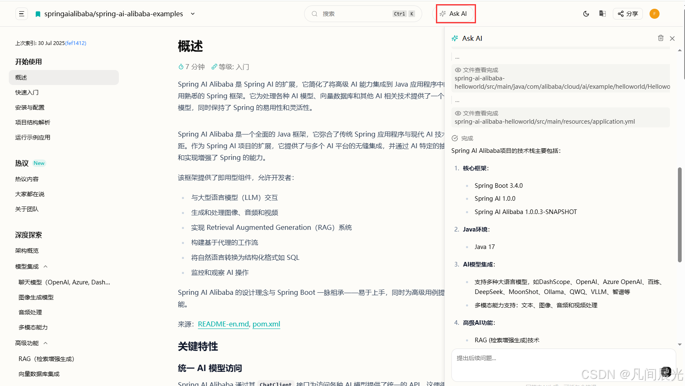Open the fef1412 commit link
The image size is (685, 386).
click(x=76, y=43)
